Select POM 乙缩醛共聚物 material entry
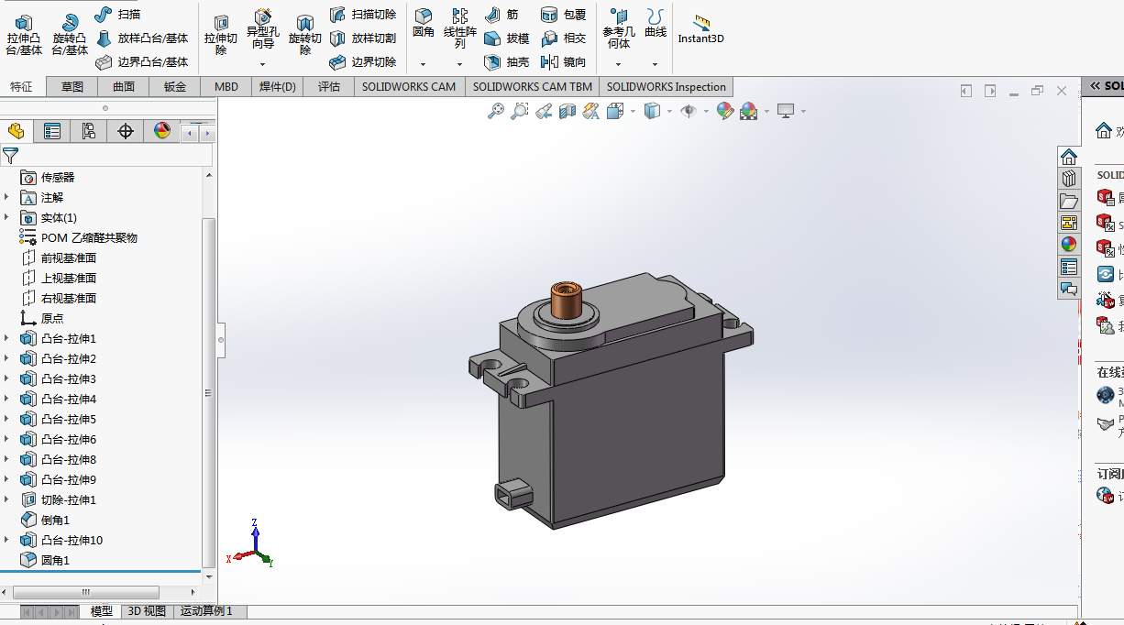 pos(89,237)
